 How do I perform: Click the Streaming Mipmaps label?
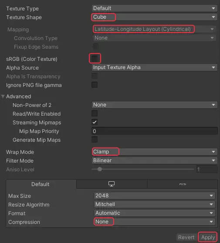tap(37, 123)
